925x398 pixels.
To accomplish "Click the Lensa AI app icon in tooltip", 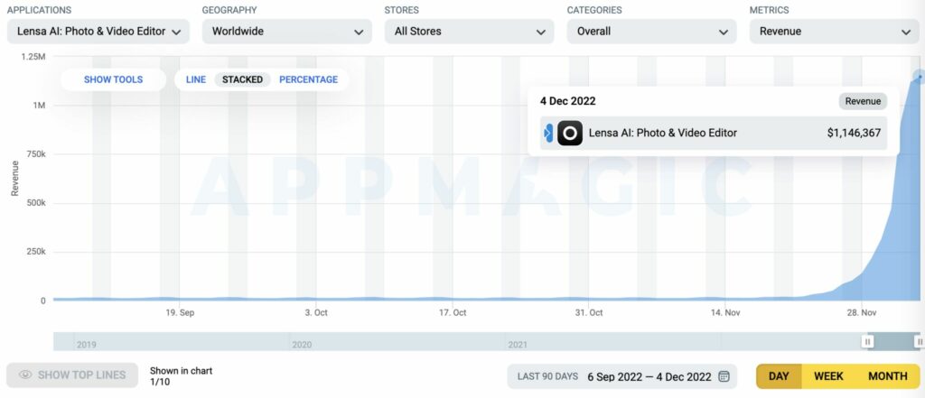I will click(570, 134).
